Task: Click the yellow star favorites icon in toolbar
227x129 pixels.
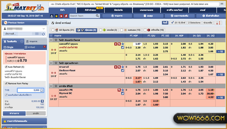Action: (x=57, y=16)
